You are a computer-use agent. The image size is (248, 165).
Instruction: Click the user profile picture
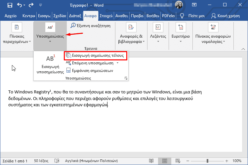click(x=179, y=5)
